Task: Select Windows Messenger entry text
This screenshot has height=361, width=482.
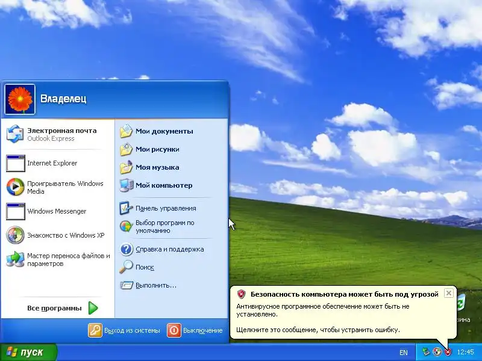Action: click(x=57, y=211)
